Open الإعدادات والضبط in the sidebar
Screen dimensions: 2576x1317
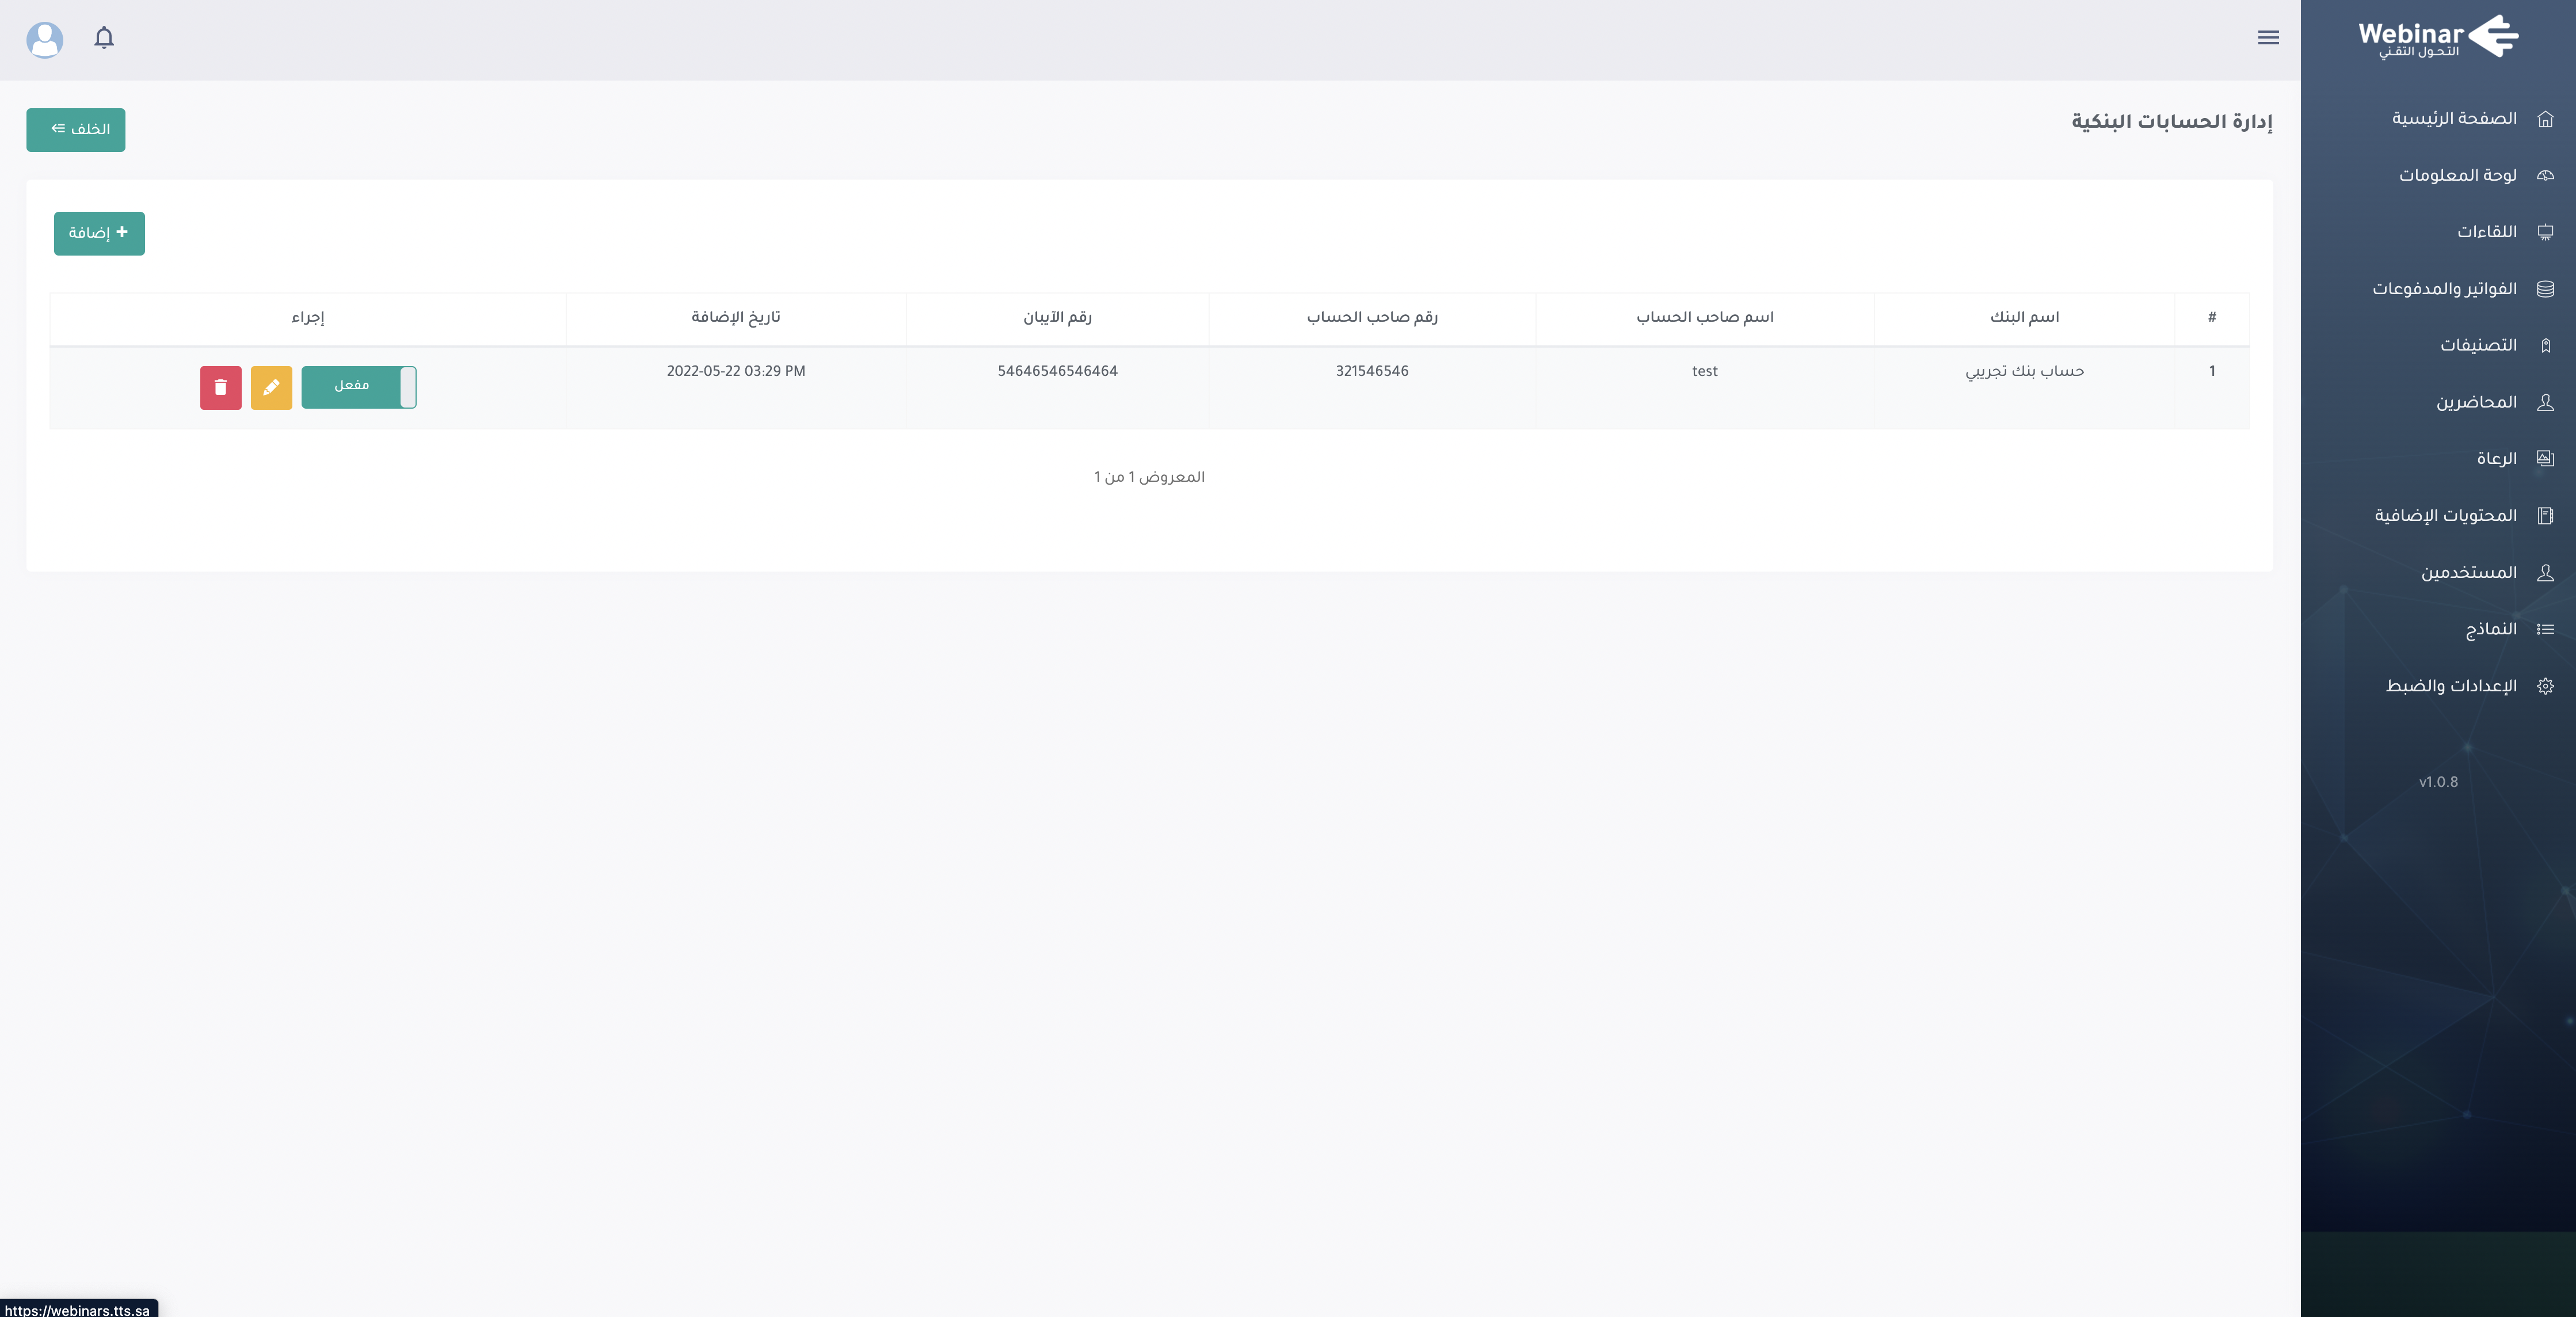click(x=2451, y=686)
